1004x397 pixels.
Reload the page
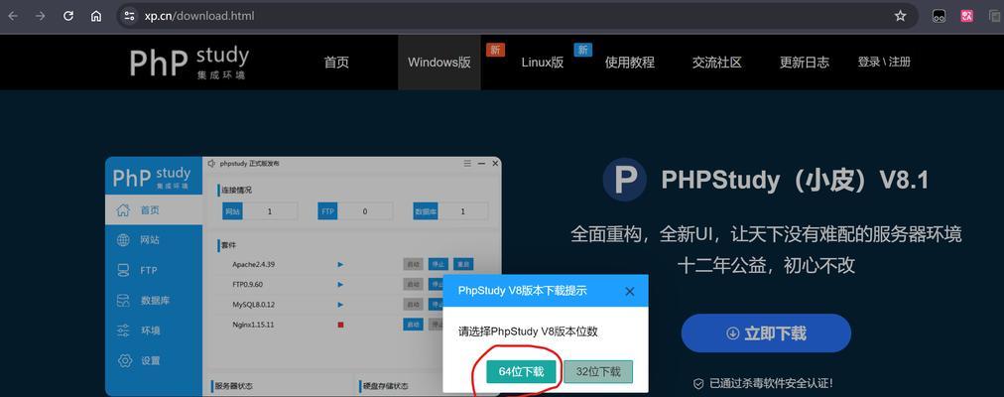pos(67,16)
